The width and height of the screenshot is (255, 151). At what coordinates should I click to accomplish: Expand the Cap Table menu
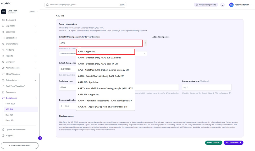point(35,26)
